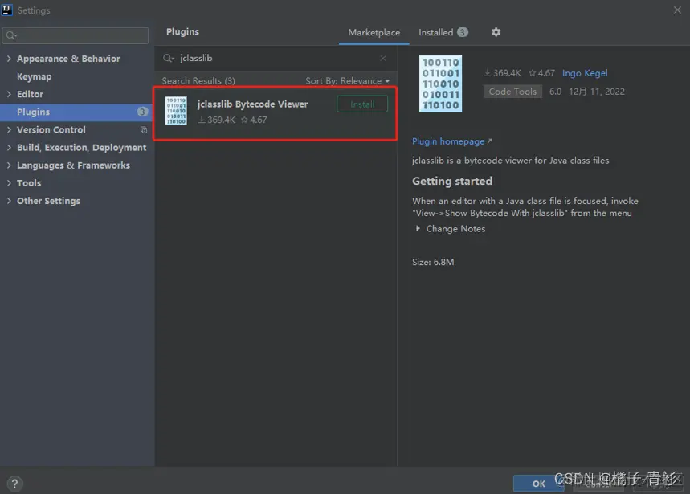Image resolution: width=690 pixels, height=494 pixels.
Task: Expand Version Control section
Action: (x=9, y=130)
